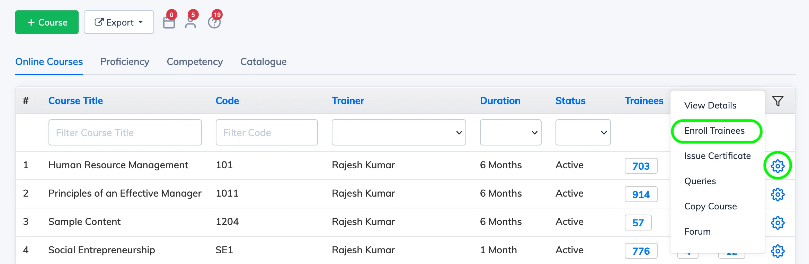The height and width of the screenshot is (264, 809).
Task: Sort by the Trainees column header
Action: tap(644, 101)
